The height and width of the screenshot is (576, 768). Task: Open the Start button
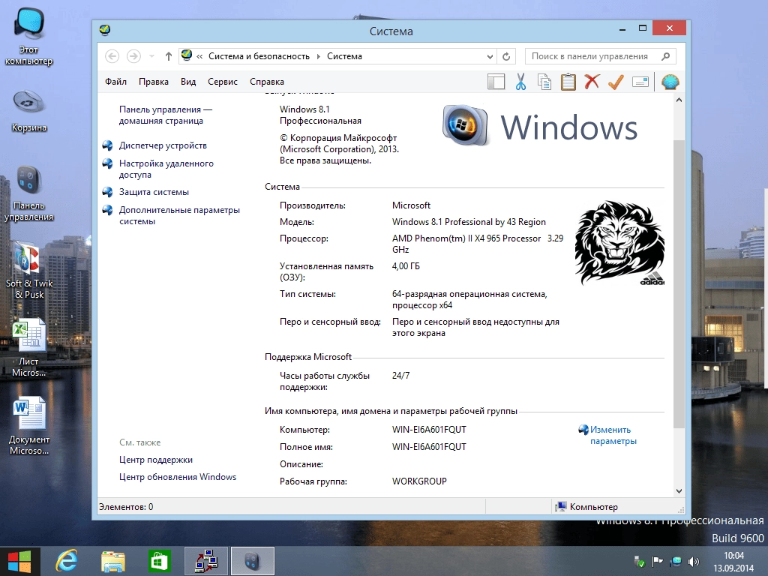pyautogui.click(x=19, y=561)
